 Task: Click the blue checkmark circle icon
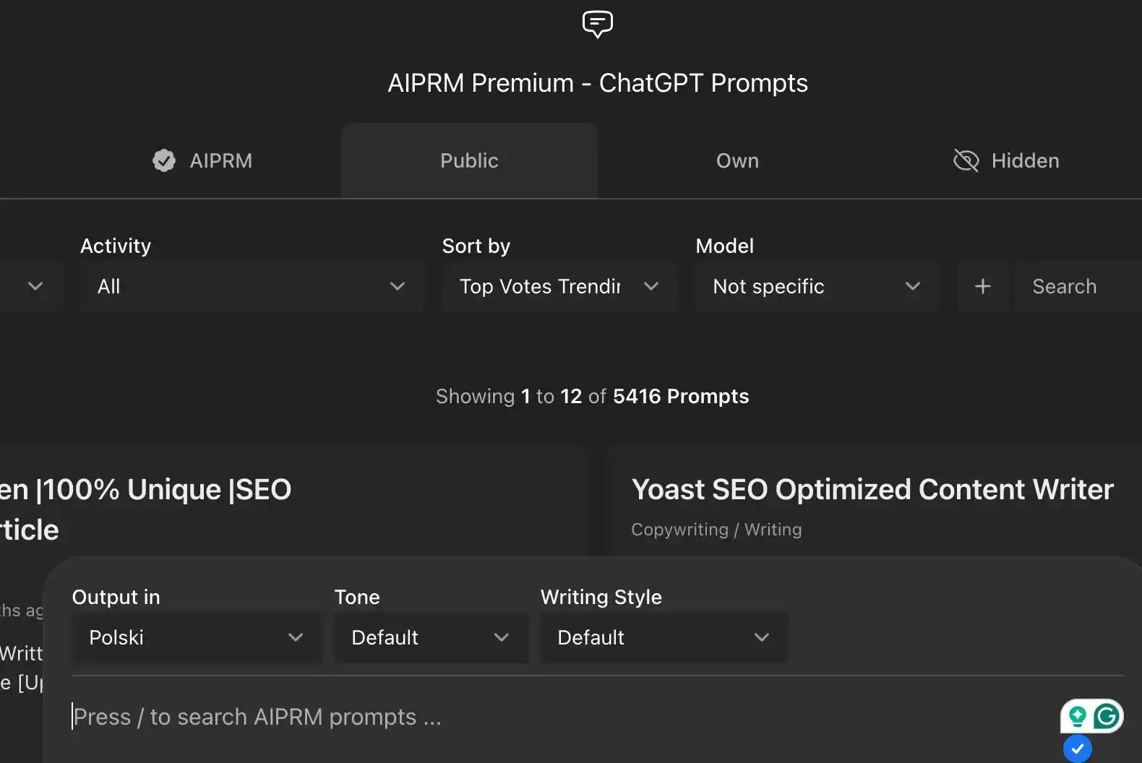1077,749
